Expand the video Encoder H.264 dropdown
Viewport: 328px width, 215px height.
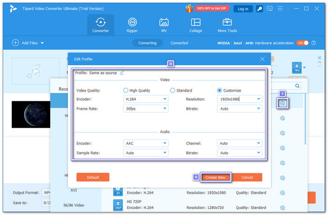point(146,99)
